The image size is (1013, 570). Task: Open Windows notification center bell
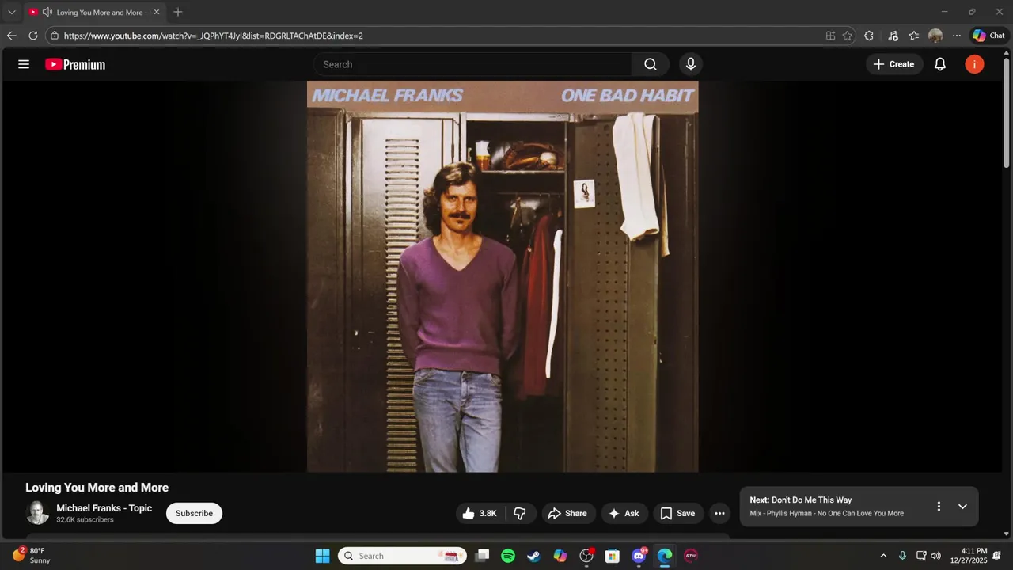tap(997, 556)
